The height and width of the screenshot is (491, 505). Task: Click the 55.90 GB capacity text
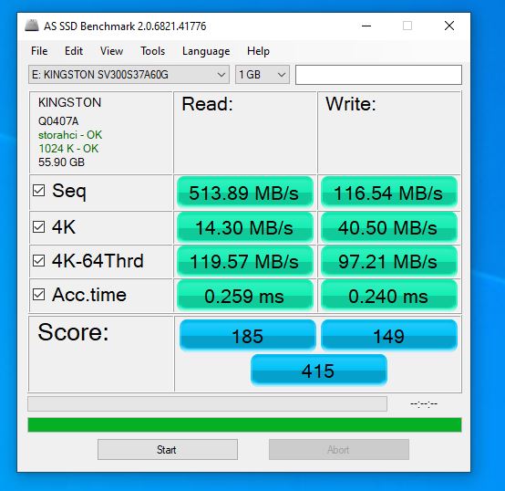(61, 162)
